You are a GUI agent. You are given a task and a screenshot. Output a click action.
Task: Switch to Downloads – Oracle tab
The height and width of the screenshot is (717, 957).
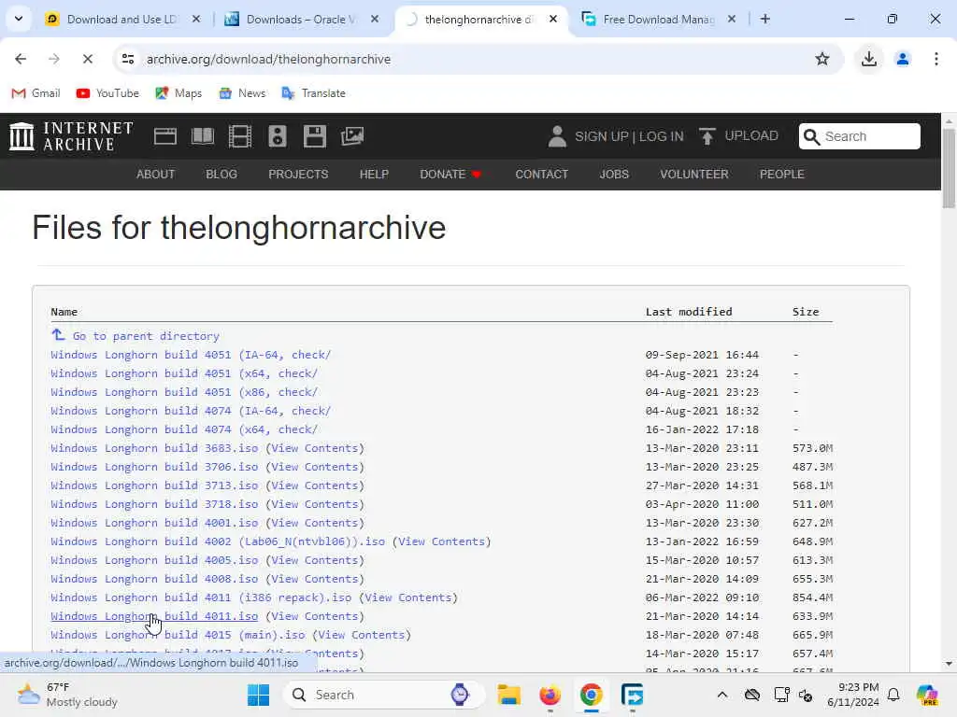coord(302,20)
